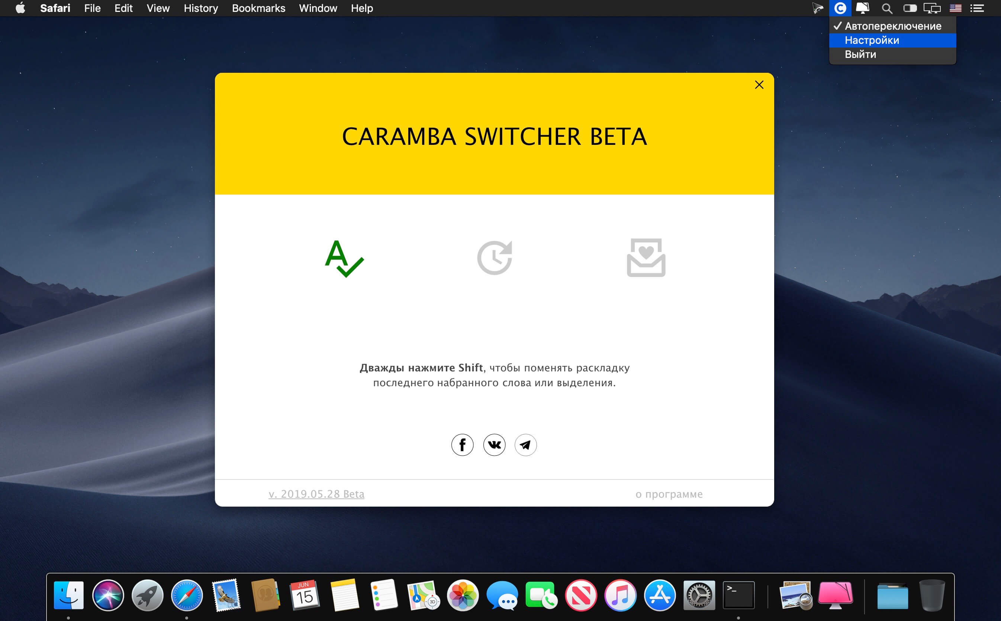
Task: Open Contacts book in the Dock
Action: click(x=265, y=595)
